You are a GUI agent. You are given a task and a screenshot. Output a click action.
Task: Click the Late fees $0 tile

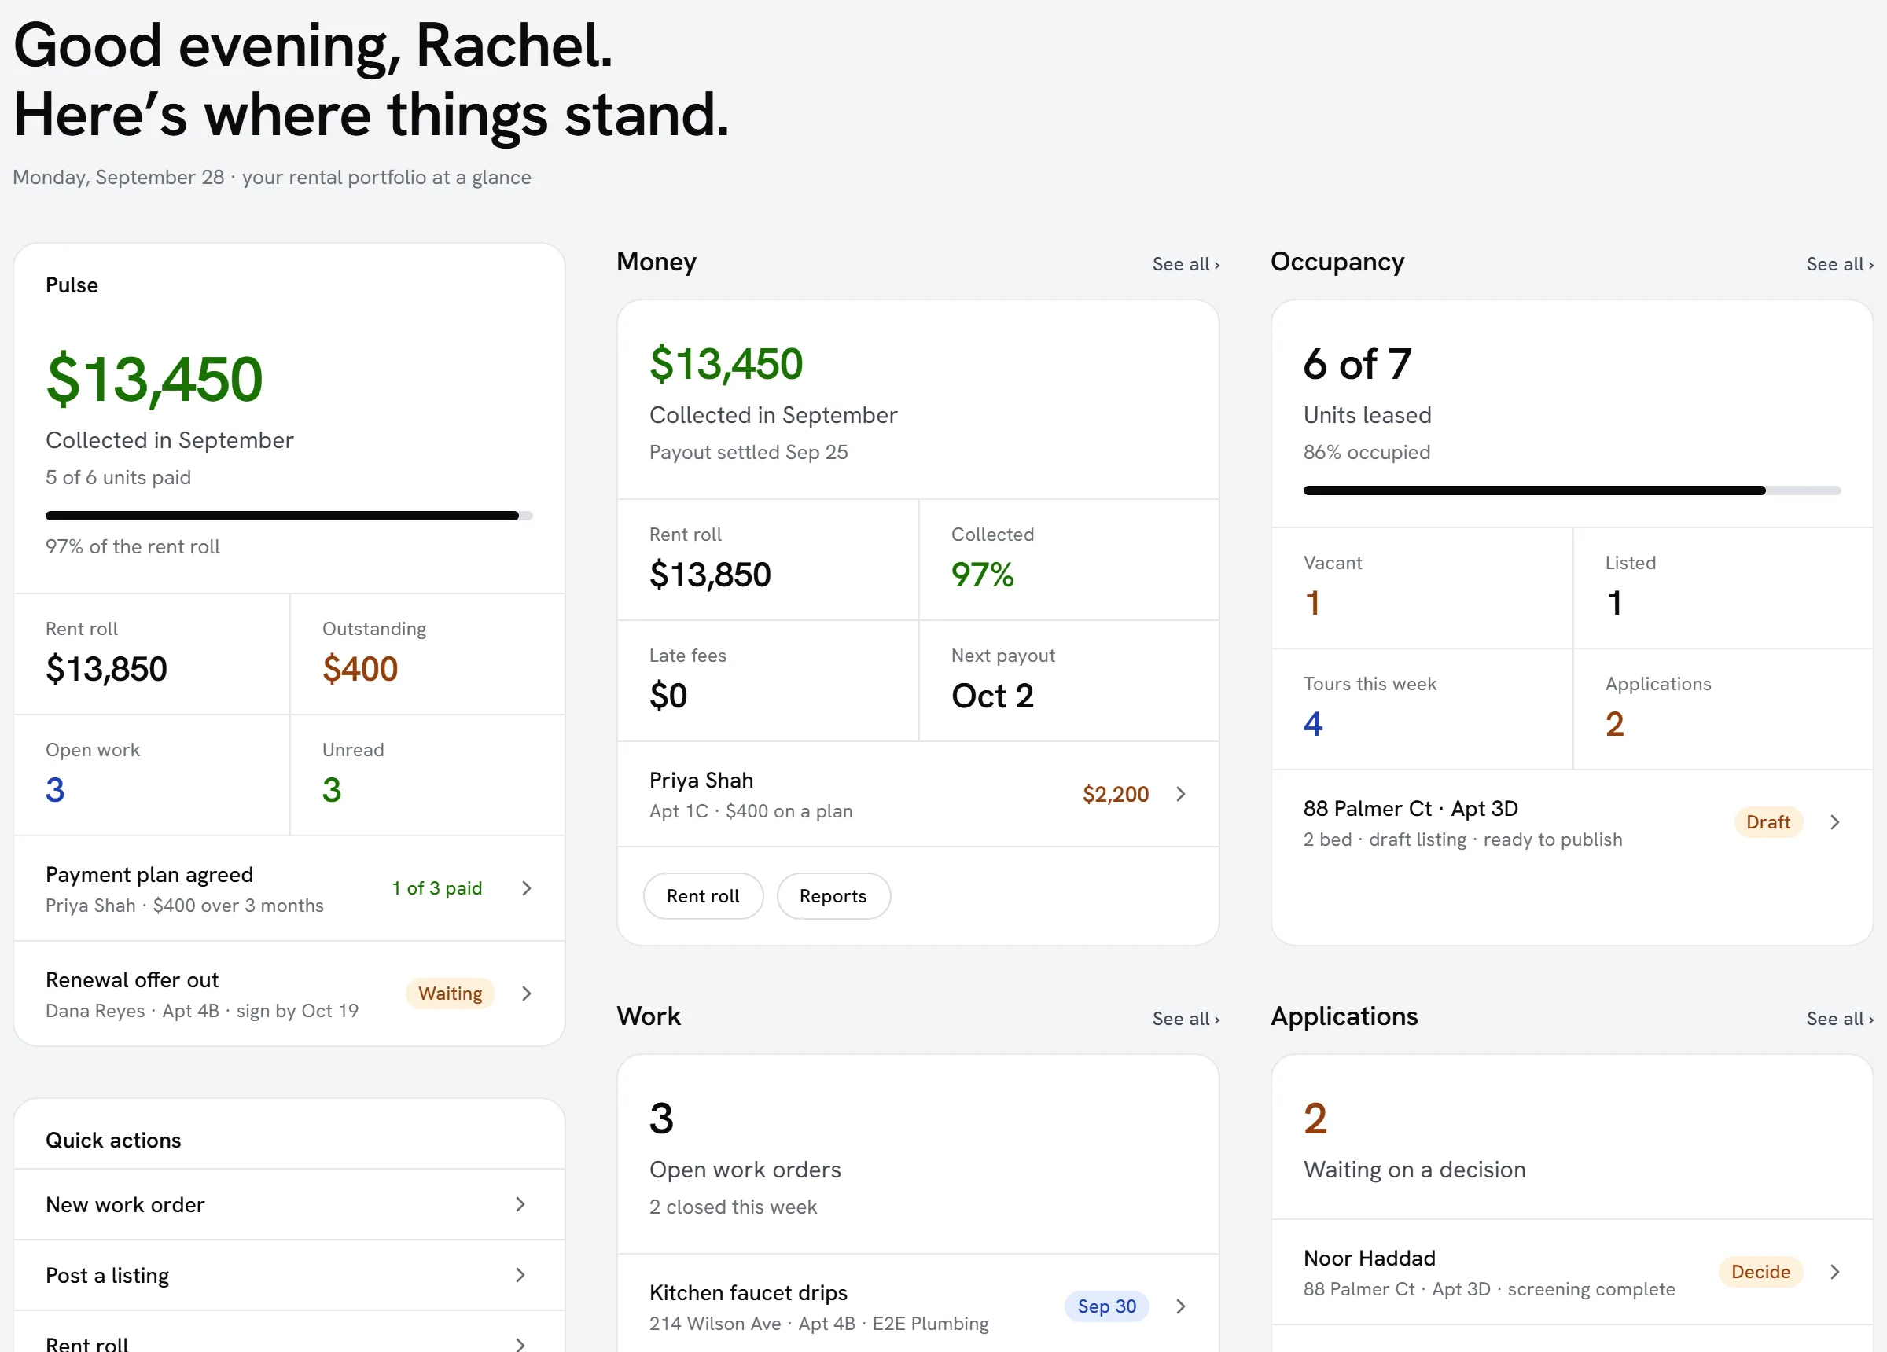point(768,681)
